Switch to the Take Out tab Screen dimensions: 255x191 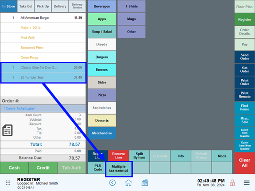(25, 6)
